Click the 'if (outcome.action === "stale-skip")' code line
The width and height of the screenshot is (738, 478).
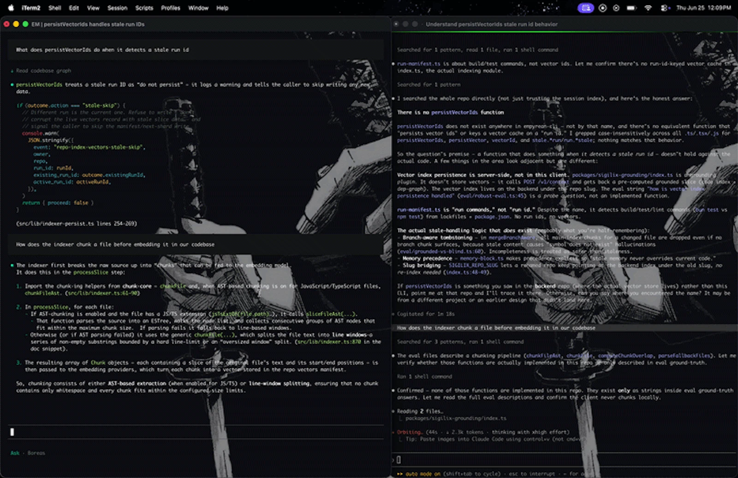click(x=71, y=105)
